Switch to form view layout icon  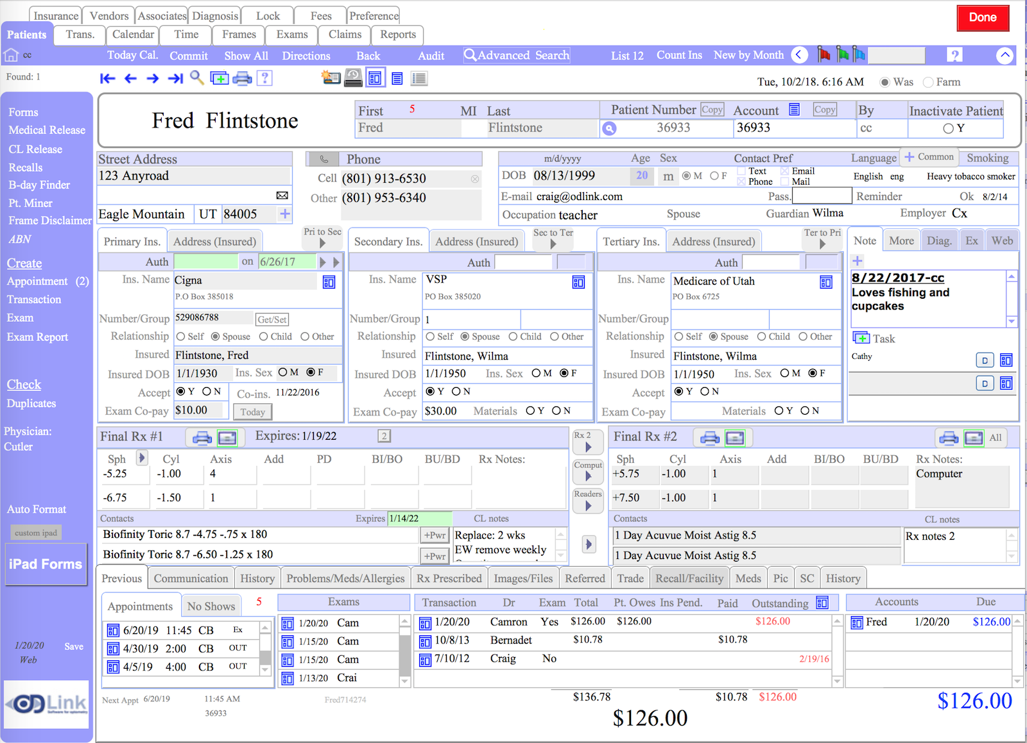[375, 78]
